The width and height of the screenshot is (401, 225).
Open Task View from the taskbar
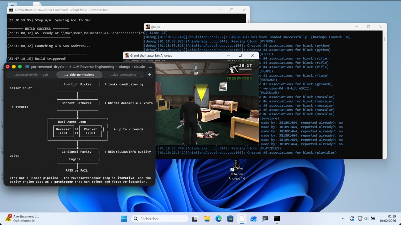(x=195, y=219)
